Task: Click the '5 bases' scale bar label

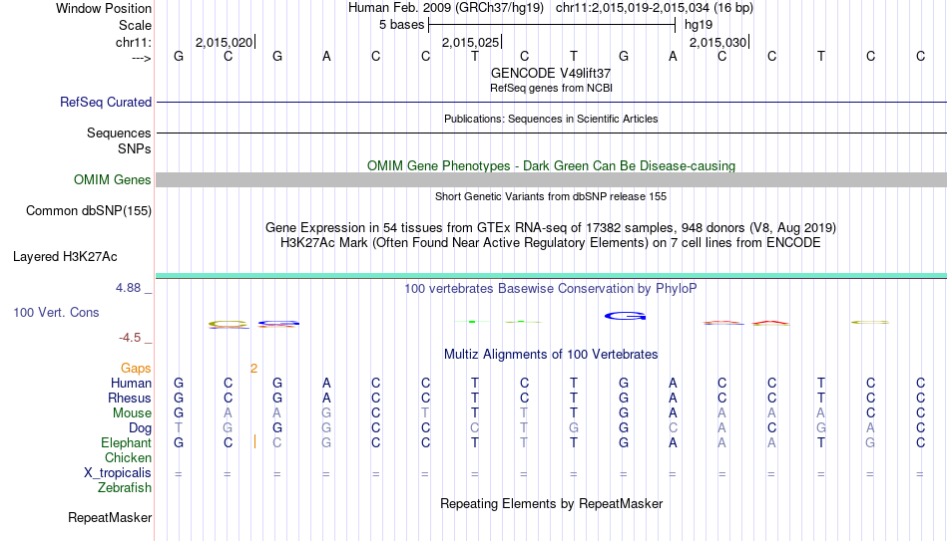Action: click(x=401, y=25)
